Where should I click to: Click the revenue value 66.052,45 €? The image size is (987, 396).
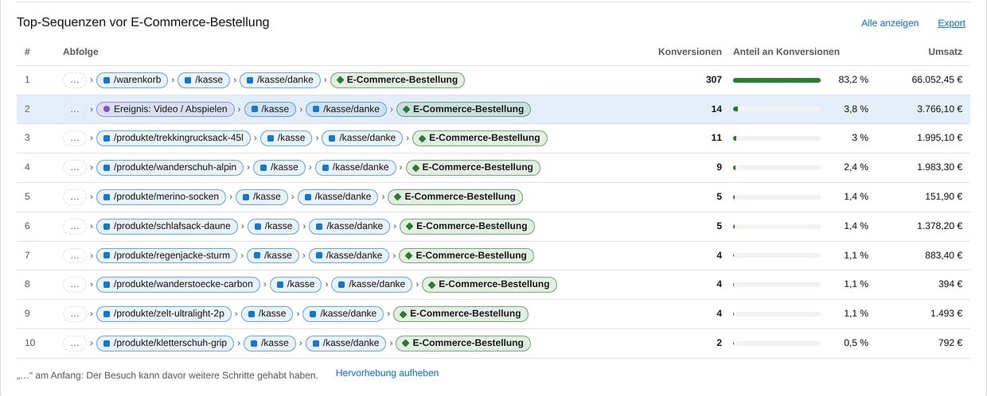point(937,80)
